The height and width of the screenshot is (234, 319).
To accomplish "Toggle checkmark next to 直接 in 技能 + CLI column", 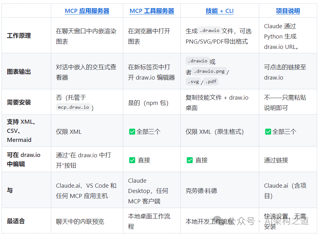I will (x=190, y=160).
